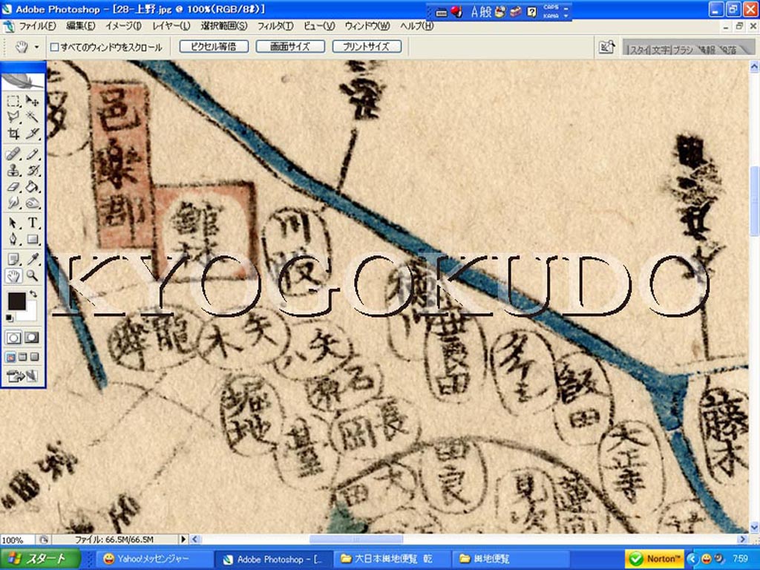Select the Paint Bucket tool

pos(33,186)
